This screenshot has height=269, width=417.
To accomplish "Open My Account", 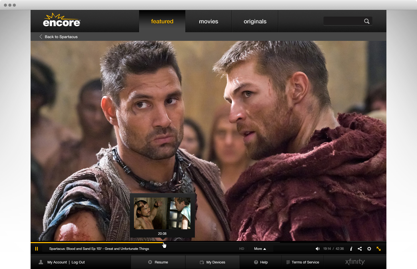I will tap(57, 262).
